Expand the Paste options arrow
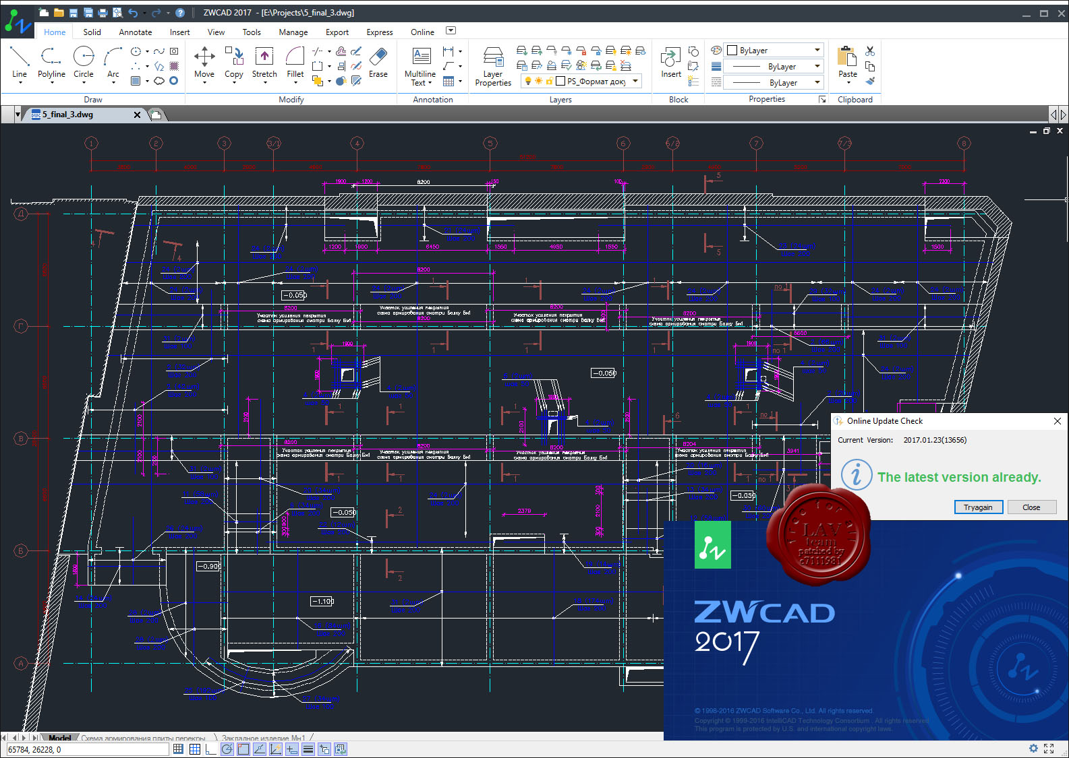Image resolution: width=1069 pixels, height=758 pixels. (x=848, y=83)
